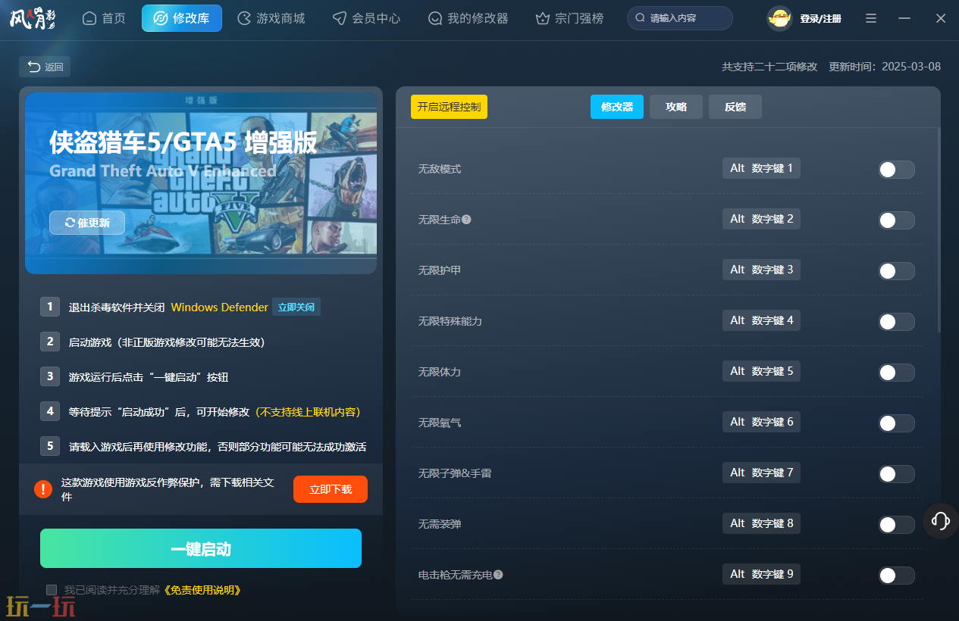959x621 pixels.
Task: Open the 反馈 panel tab
Action: (735, 107)
